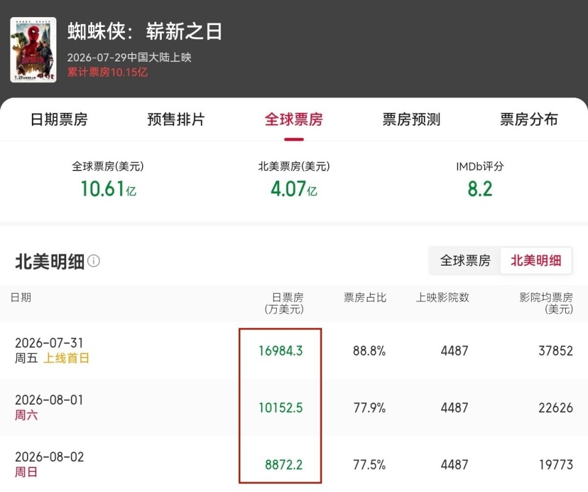The width and height of the screenshot is (588, 492).
Task: Click the 上映影院数 column header
Action: click(442, 298)
